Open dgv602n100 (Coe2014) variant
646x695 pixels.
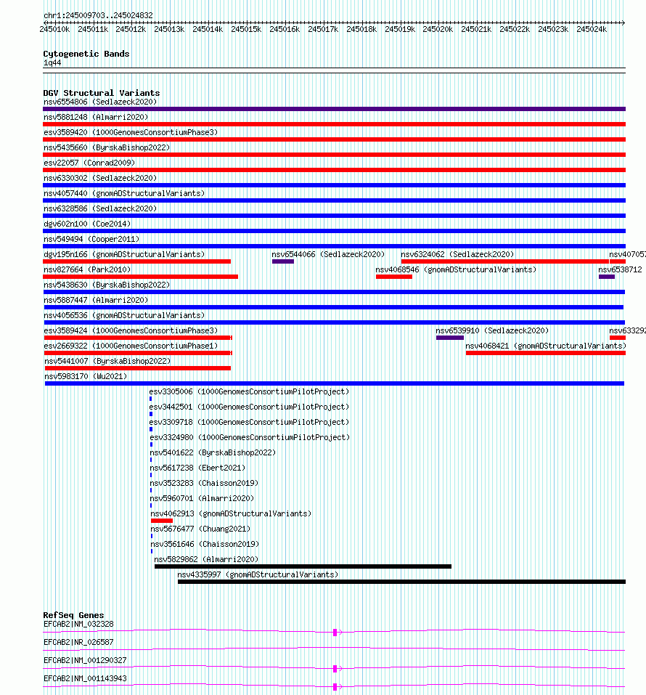tap(87, 224)
